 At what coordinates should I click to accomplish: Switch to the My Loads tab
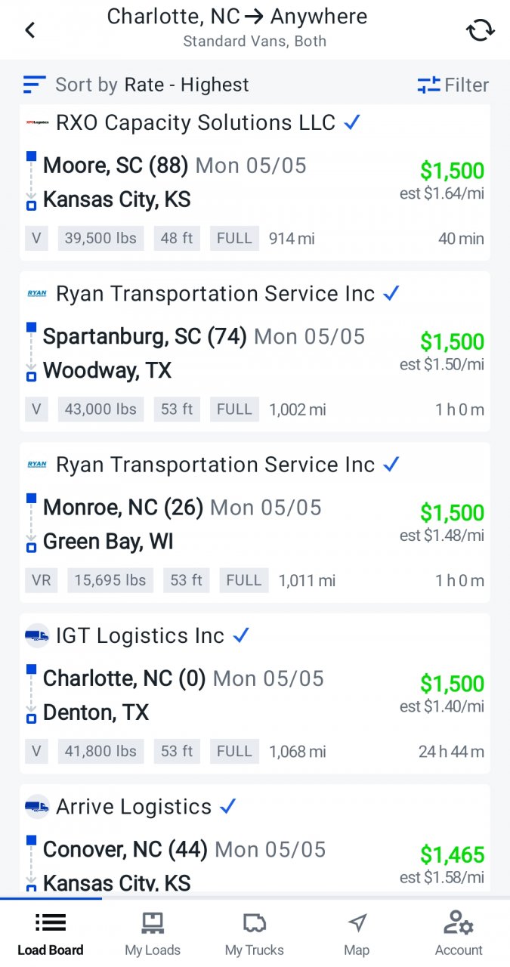(153, 934)
